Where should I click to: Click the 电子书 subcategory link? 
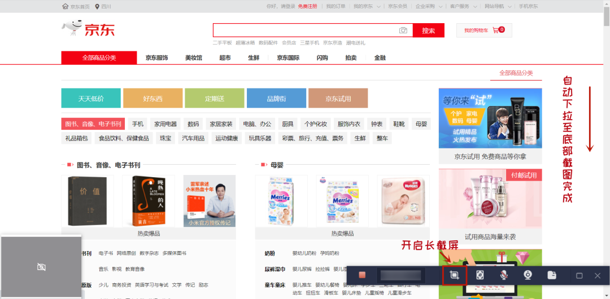click(106, 253)
